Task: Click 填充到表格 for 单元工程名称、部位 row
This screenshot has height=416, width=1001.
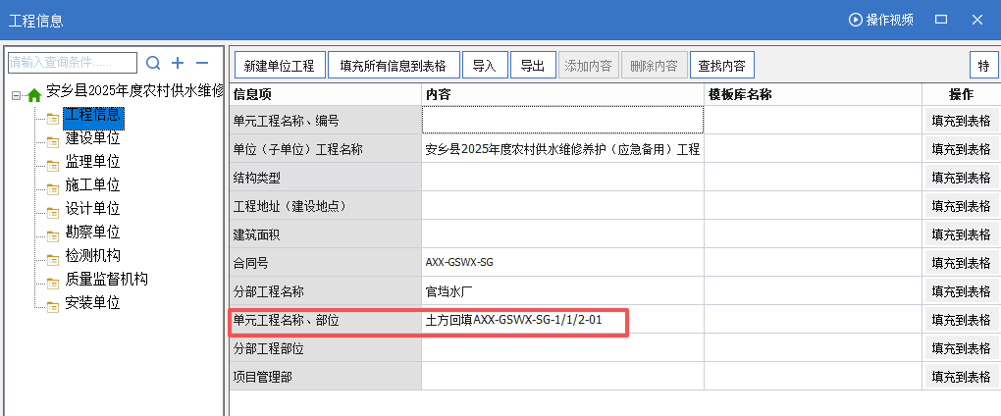Action: click(962, 320)
